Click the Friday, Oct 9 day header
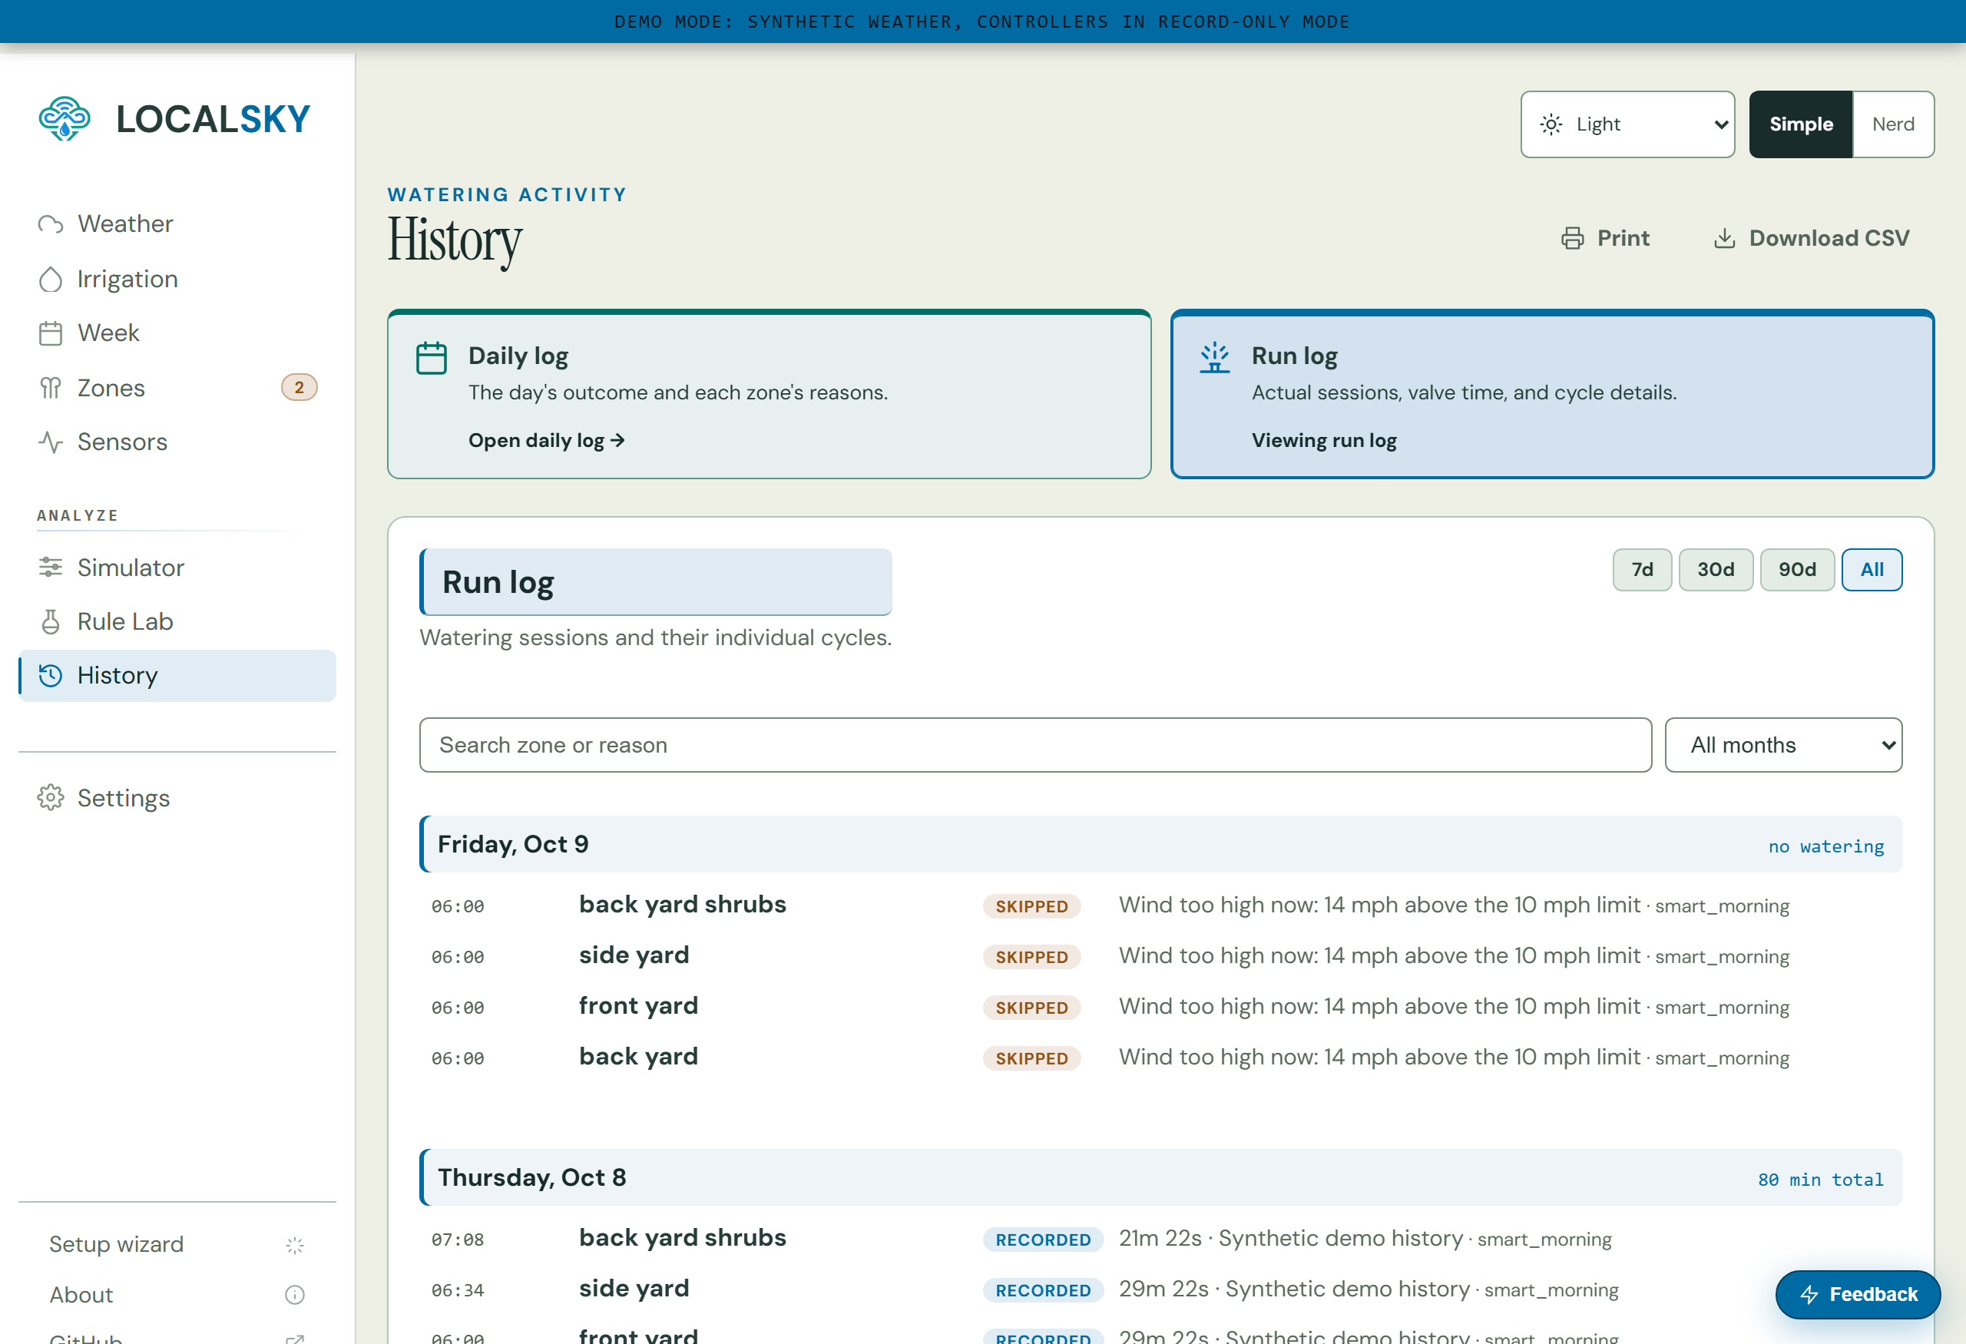Screen dimensions: 1966x1344 tap(1160, 844)
